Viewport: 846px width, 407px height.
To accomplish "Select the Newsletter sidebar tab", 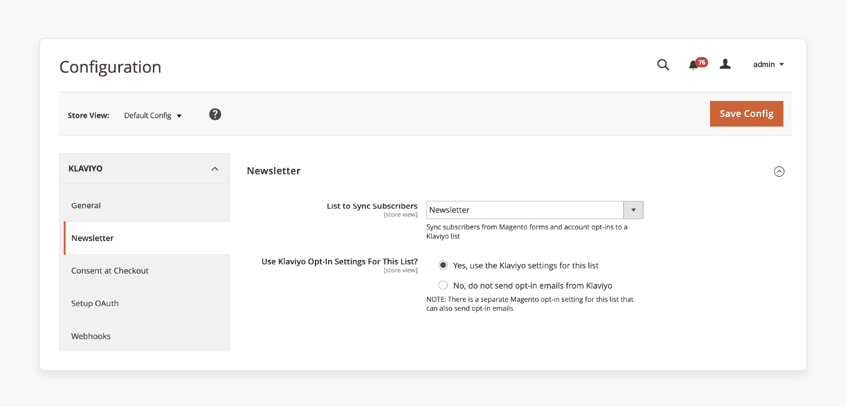I will 147,238.
